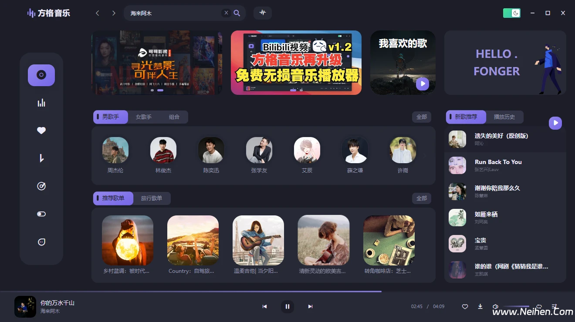
Task: Toggle the loop playback mode
Action: click(x=539, y=306)
